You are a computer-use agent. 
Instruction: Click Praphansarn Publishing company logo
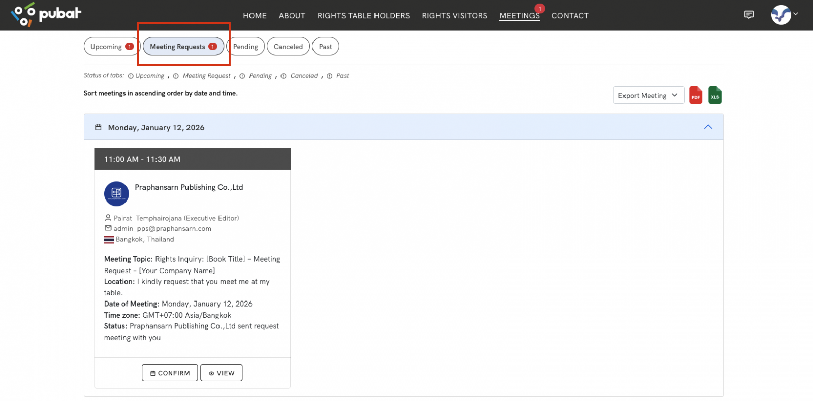click(x=116, y=193)
